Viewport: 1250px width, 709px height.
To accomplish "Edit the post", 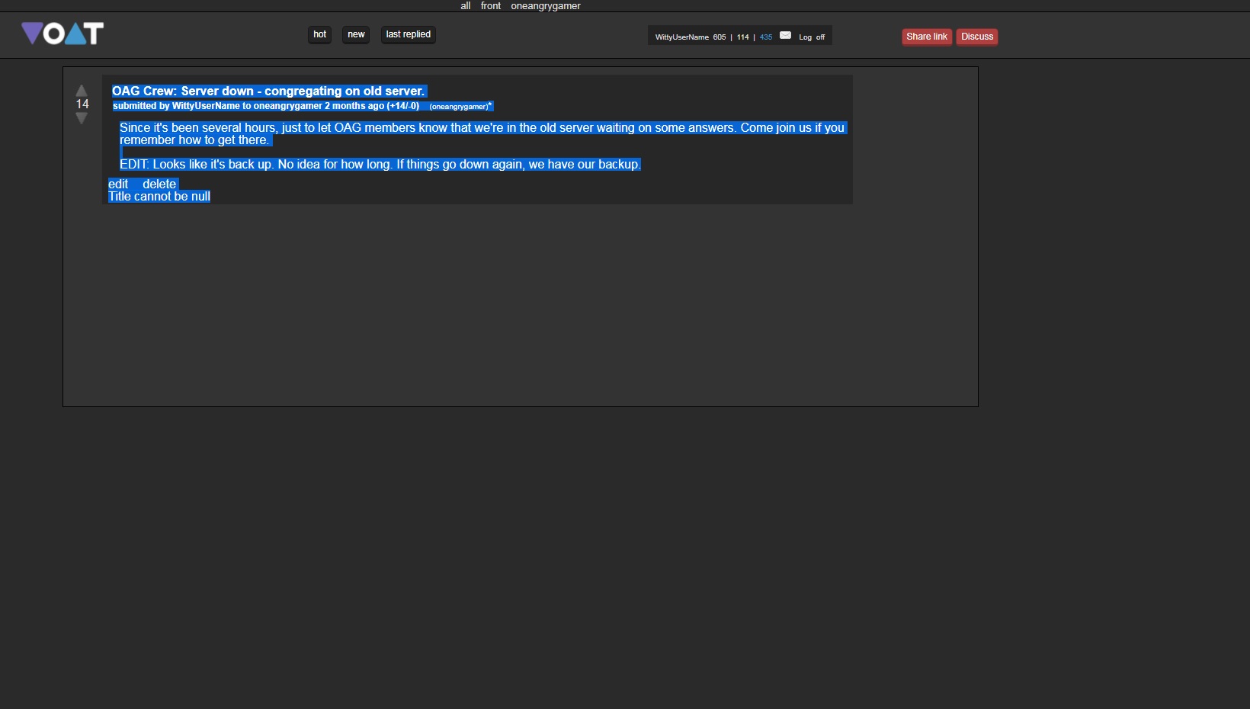I will click(118, 184).
